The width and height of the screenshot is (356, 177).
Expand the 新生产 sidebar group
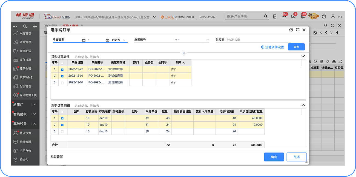[x=34, y=104]
